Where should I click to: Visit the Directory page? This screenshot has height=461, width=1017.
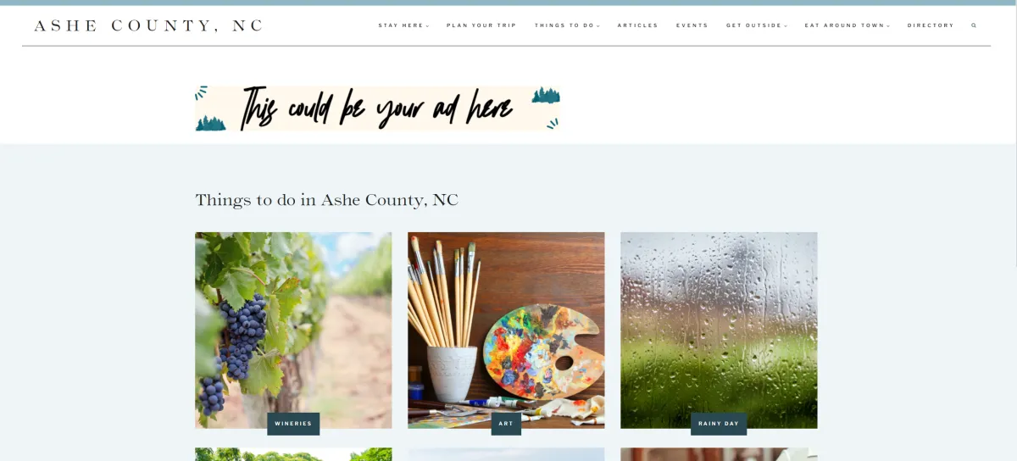[931, 25]
